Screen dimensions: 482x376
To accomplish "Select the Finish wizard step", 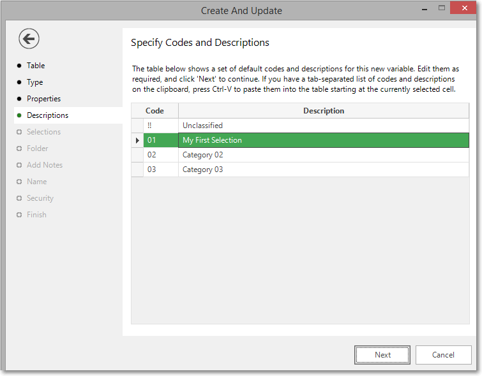I will point(36,215).
